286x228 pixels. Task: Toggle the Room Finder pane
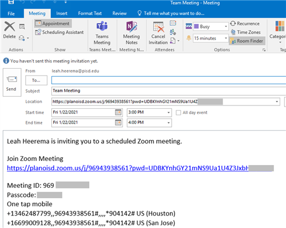click(247, 41)
